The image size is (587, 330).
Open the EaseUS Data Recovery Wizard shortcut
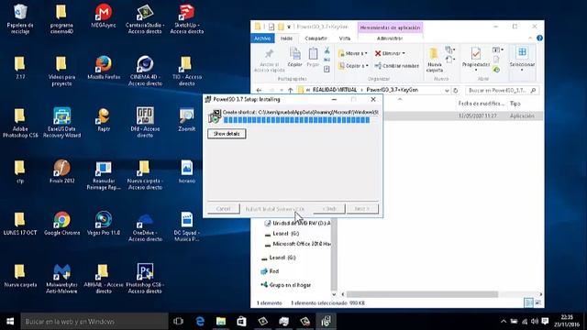pos(61,123)
